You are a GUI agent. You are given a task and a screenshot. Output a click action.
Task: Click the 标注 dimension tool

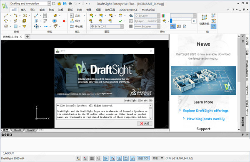tap(75, 21)
